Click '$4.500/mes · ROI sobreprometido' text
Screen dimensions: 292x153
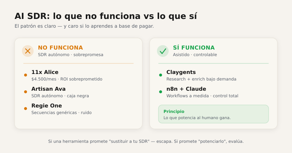coord(67,79)
